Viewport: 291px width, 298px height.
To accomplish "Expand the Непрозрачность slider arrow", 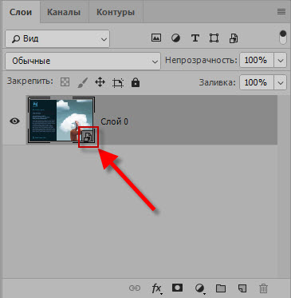I will point(281,60).
